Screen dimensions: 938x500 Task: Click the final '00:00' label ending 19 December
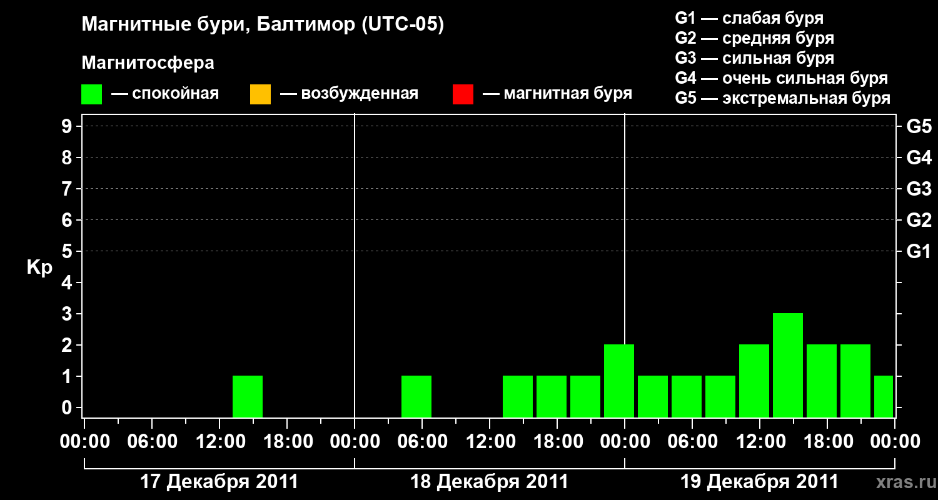(895, 442)
